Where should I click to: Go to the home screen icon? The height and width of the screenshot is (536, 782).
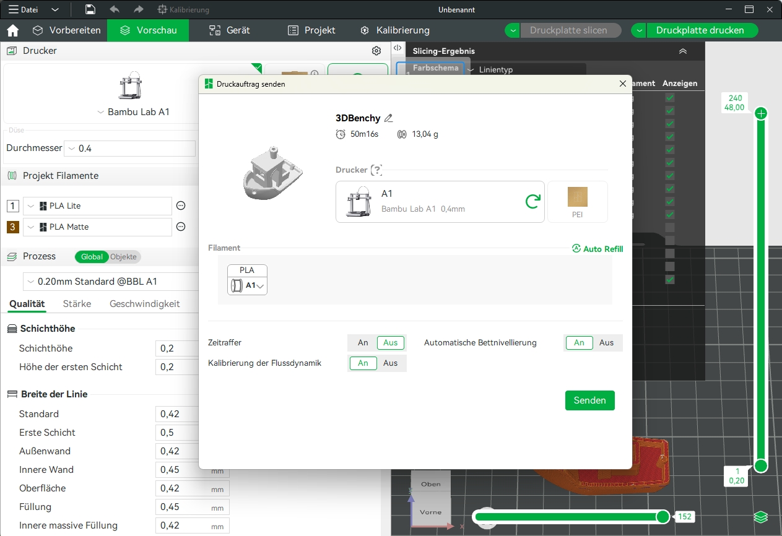click(12, 30)
